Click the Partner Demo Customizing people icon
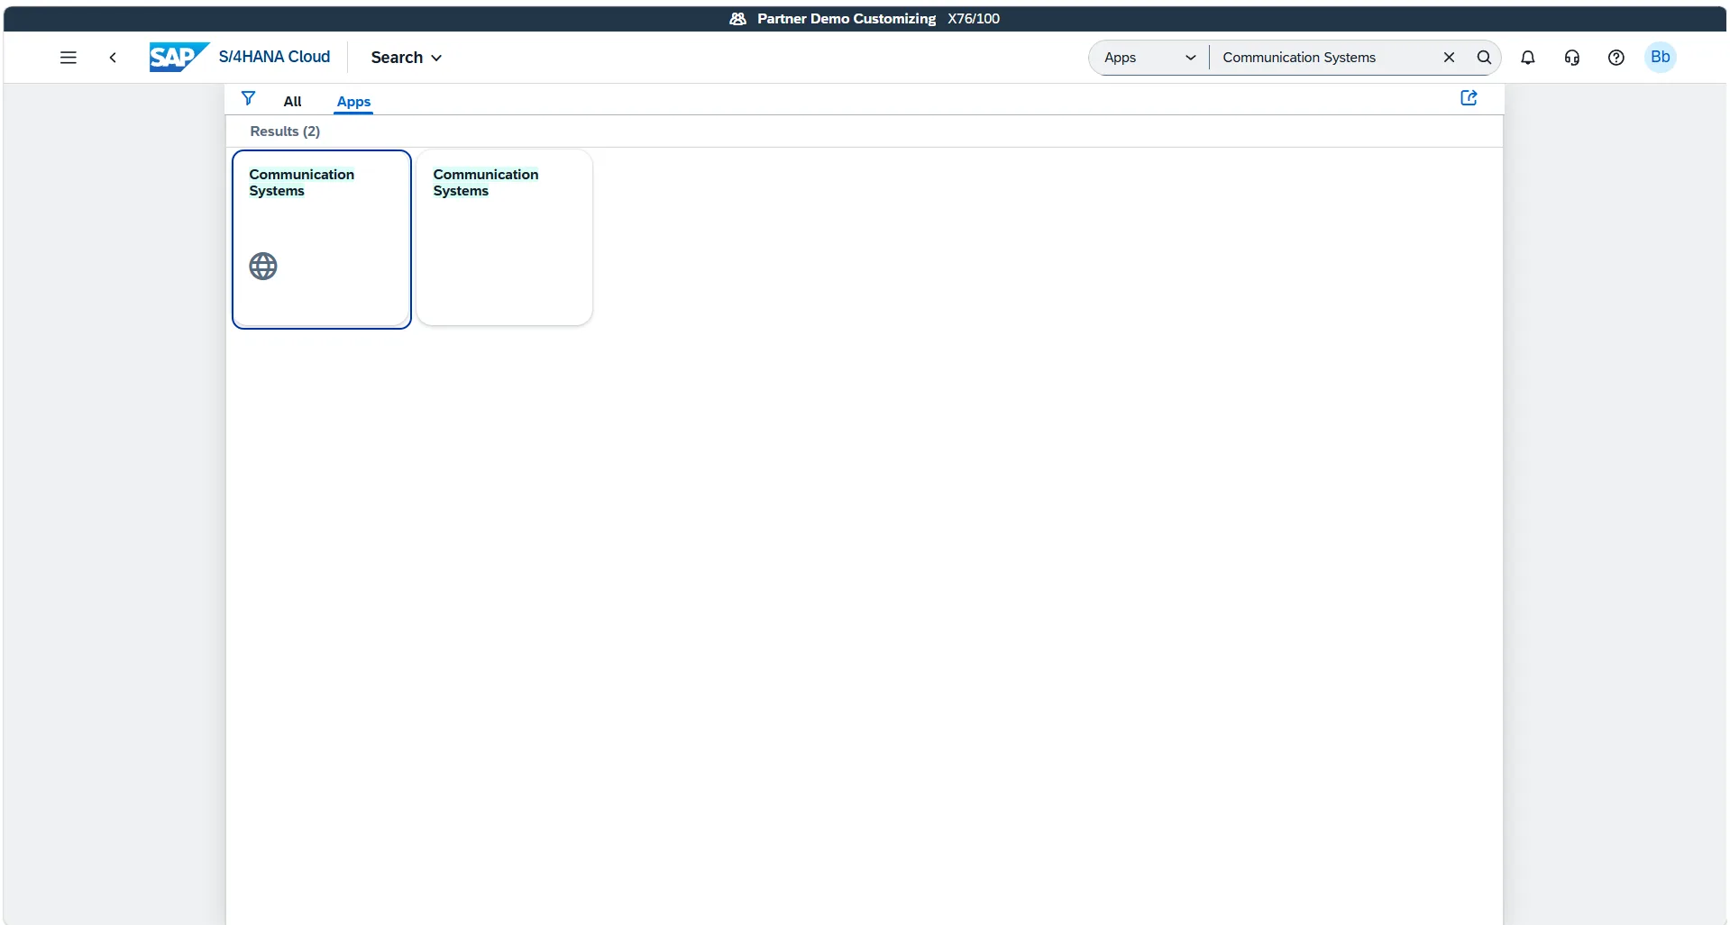 (737, 19)
